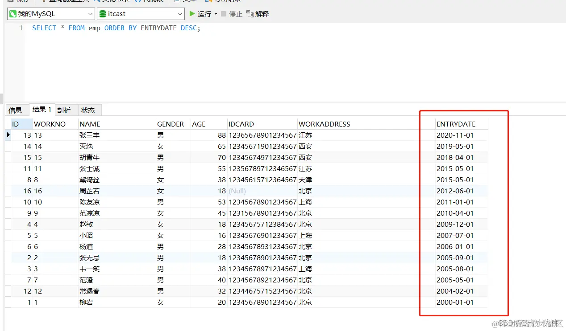The height and width of the screenshot is (331, 566).
Task: Select the name cell 杨逍
Action: [x=117, y=246]
